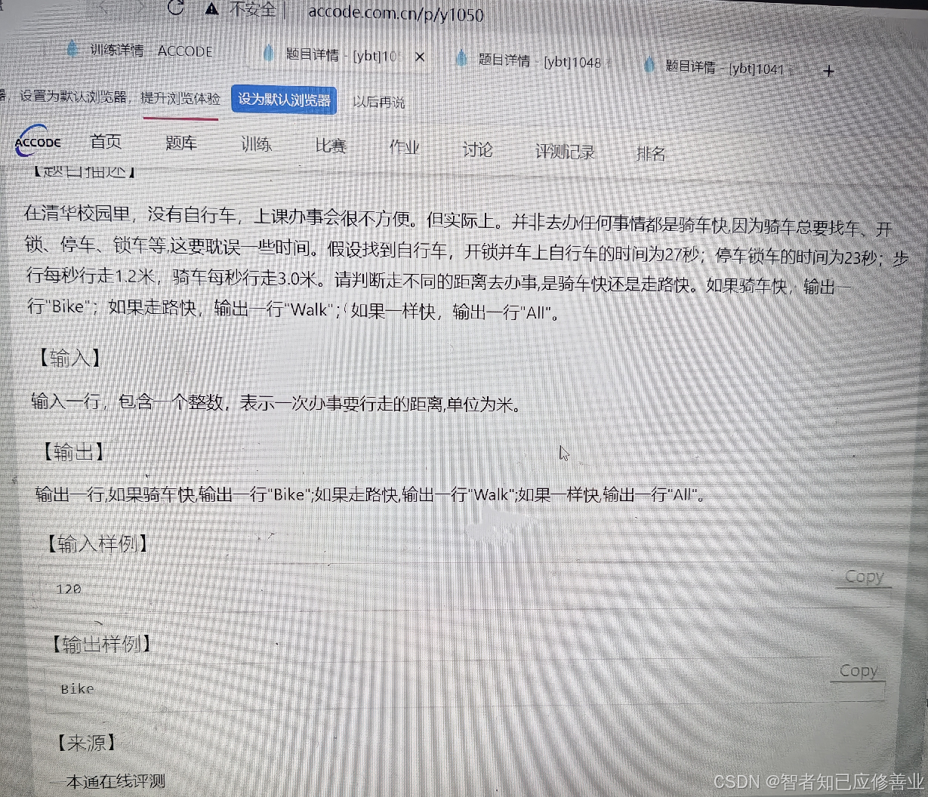Click the sample output text Bike
The image size is (928, 797).
[77, 689]
